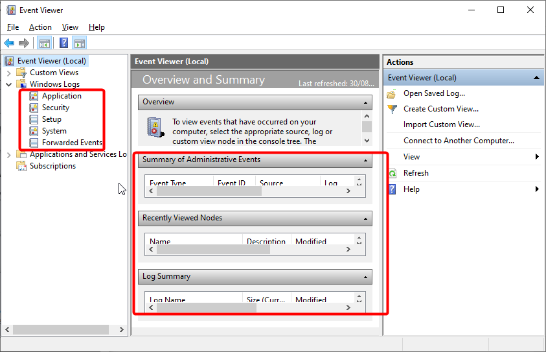
Task: Click the console tree horizontal scrollbar thumb
Action: (61, 329)
